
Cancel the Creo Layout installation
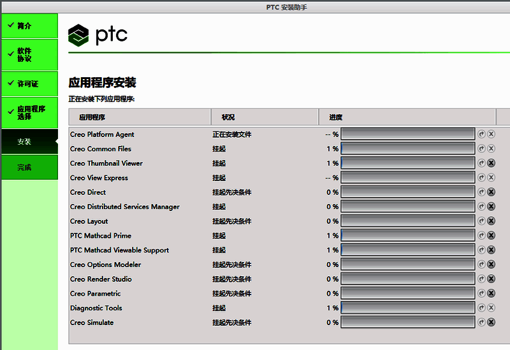491,221
